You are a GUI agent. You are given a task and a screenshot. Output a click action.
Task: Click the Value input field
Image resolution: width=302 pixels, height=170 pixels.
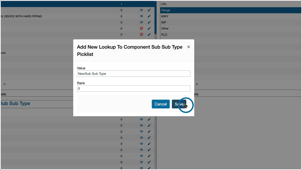tap(134, 74)
